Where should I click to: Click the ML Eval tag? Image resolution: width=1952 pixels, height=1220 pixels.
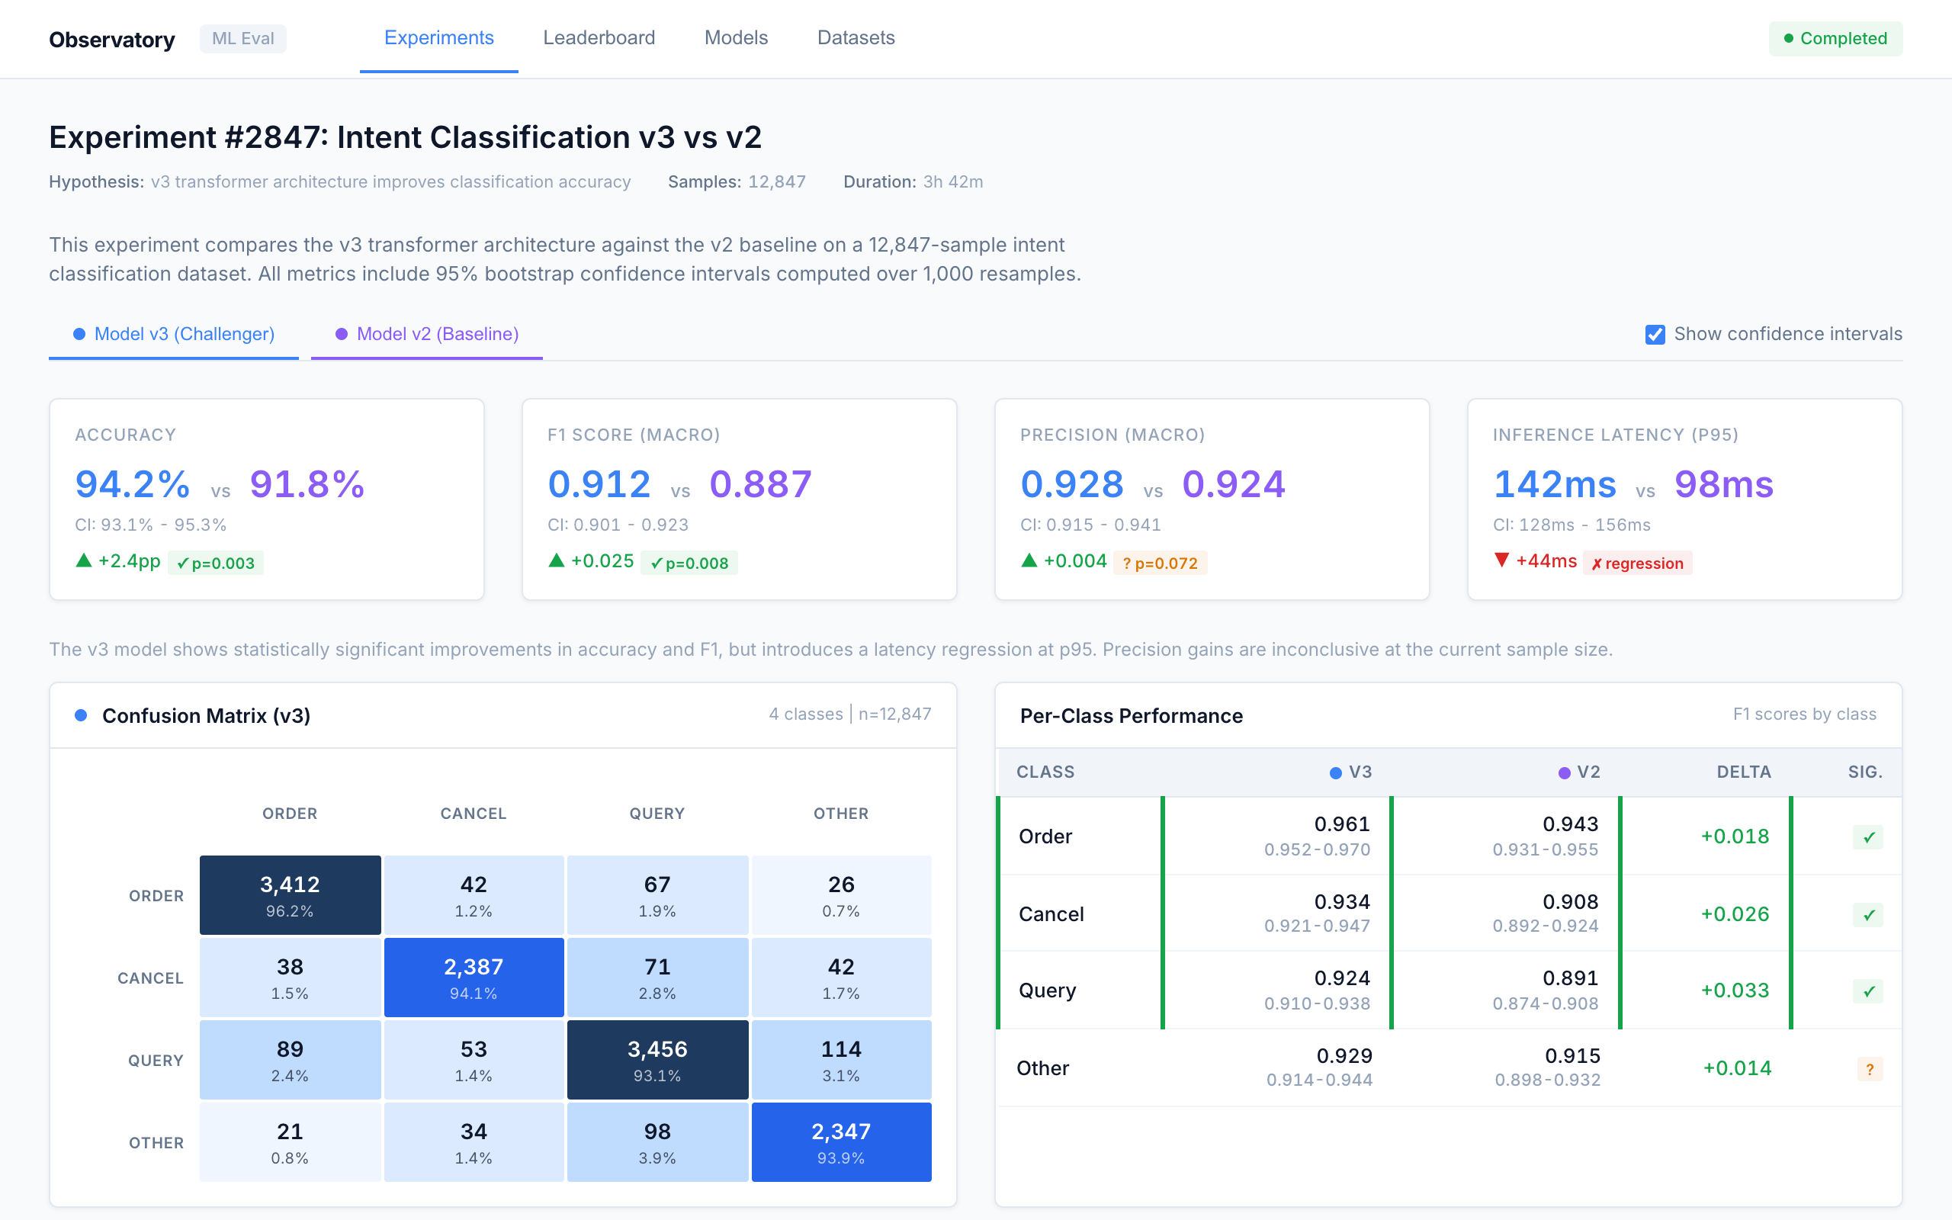point(242,39)
